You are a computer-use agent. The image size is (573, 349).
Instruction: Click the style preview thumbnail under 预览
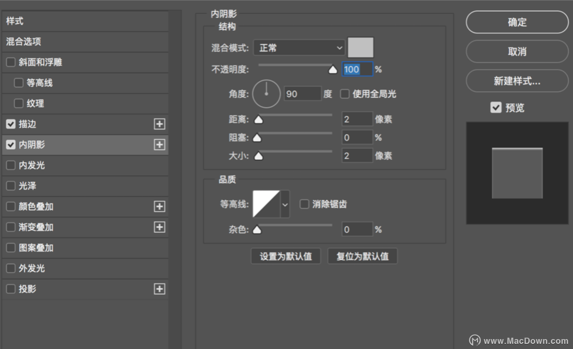point(517,173)
